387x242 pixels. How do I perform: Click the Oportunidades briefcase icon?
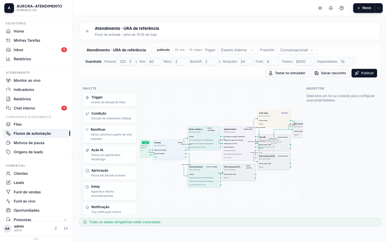(x=8, y=210)
